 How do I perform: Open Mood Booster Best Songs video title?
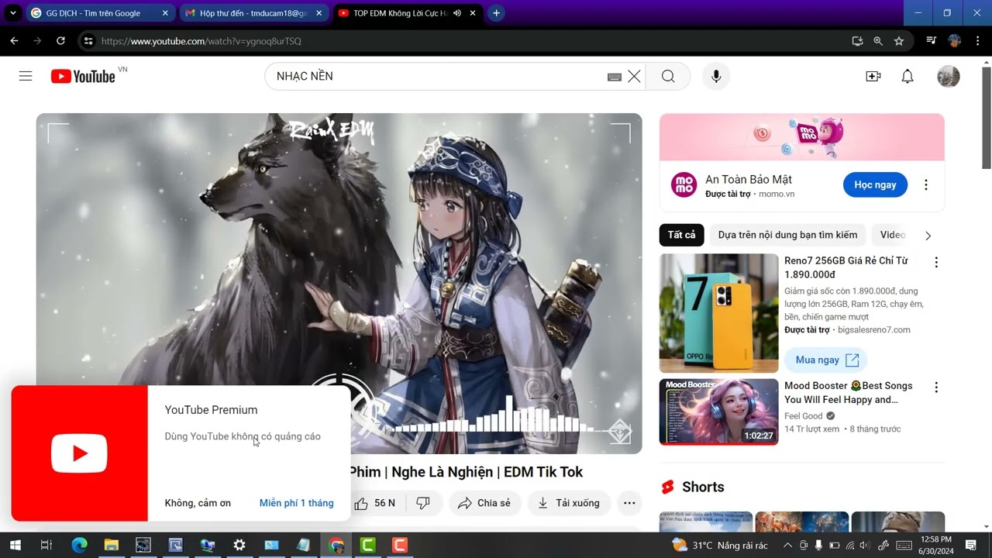pyautogui.click(x=849, y=393)
